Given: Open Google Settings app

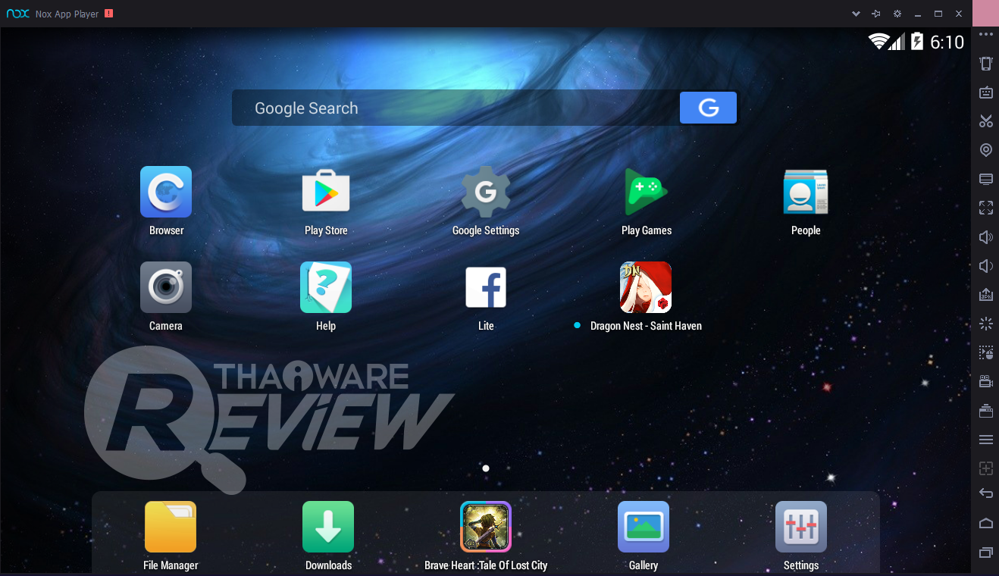Looking at the screenshot, I should pos(486,192).
